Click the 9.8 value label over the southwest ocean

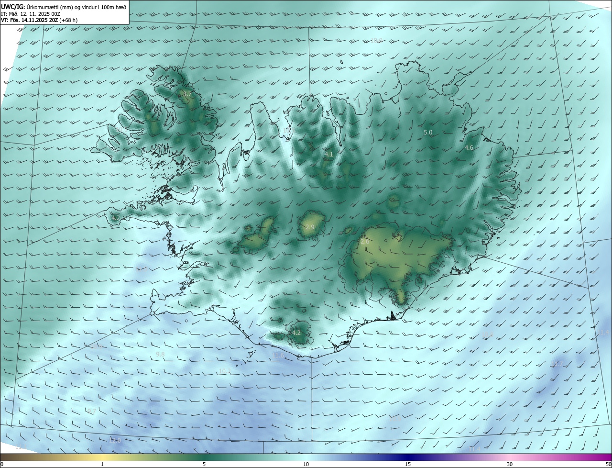click(x=160, y=354)
